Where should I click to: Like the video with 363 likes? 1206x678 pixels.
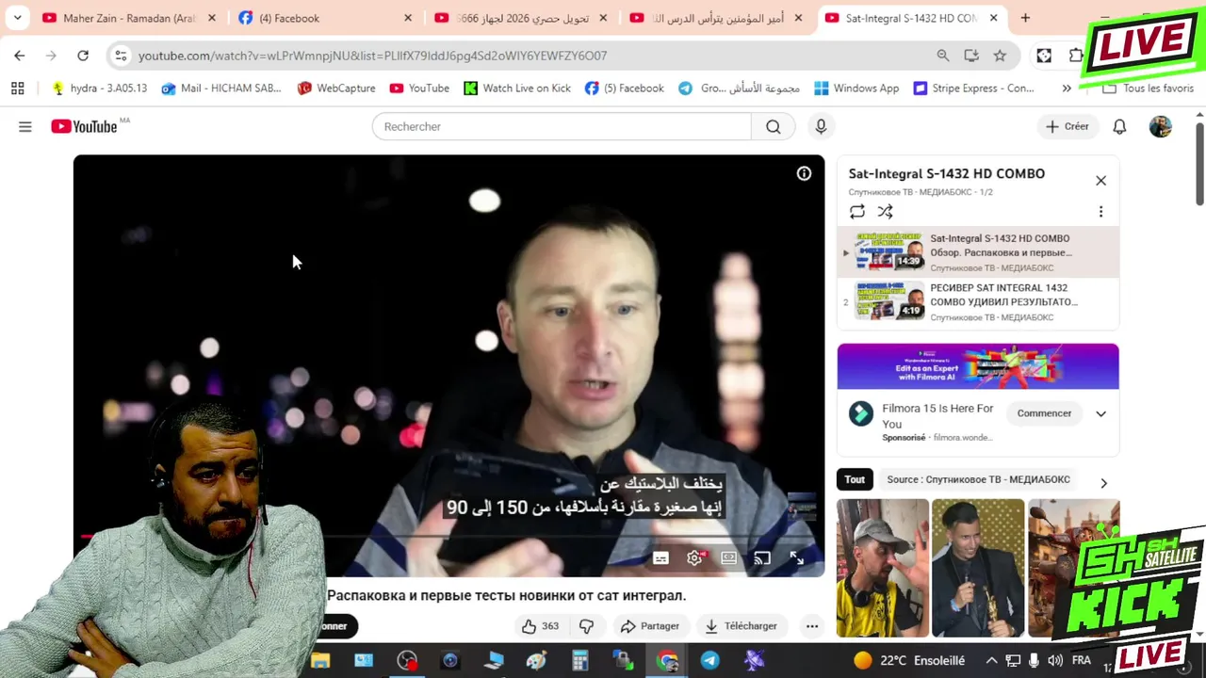click(541, 626)
